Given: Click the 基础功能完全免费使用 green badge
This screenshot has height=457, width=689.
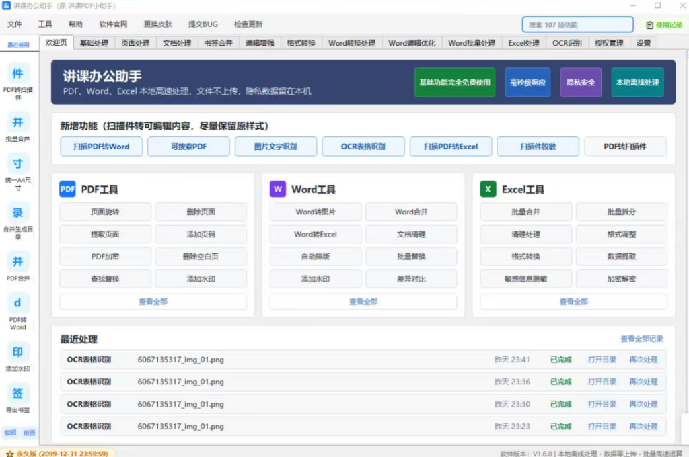Looking at the screenshot, I should pos(455,82).
